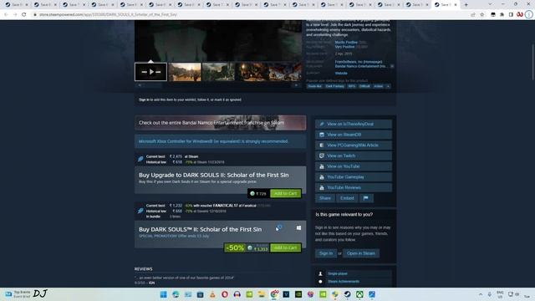Viewport: 535px width, 301px height.
Task: Play the trailer video thumbnail
Action: pyautogui.click(x=150, y=72)
